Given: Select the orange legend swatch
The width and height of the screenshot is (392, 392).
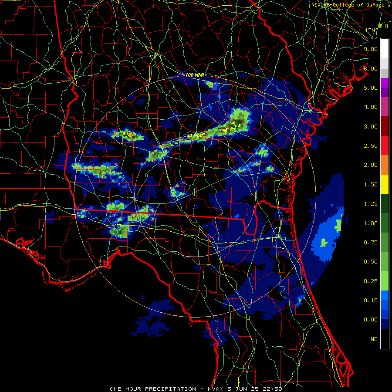Looking at the screenshot, I should 385,165.
